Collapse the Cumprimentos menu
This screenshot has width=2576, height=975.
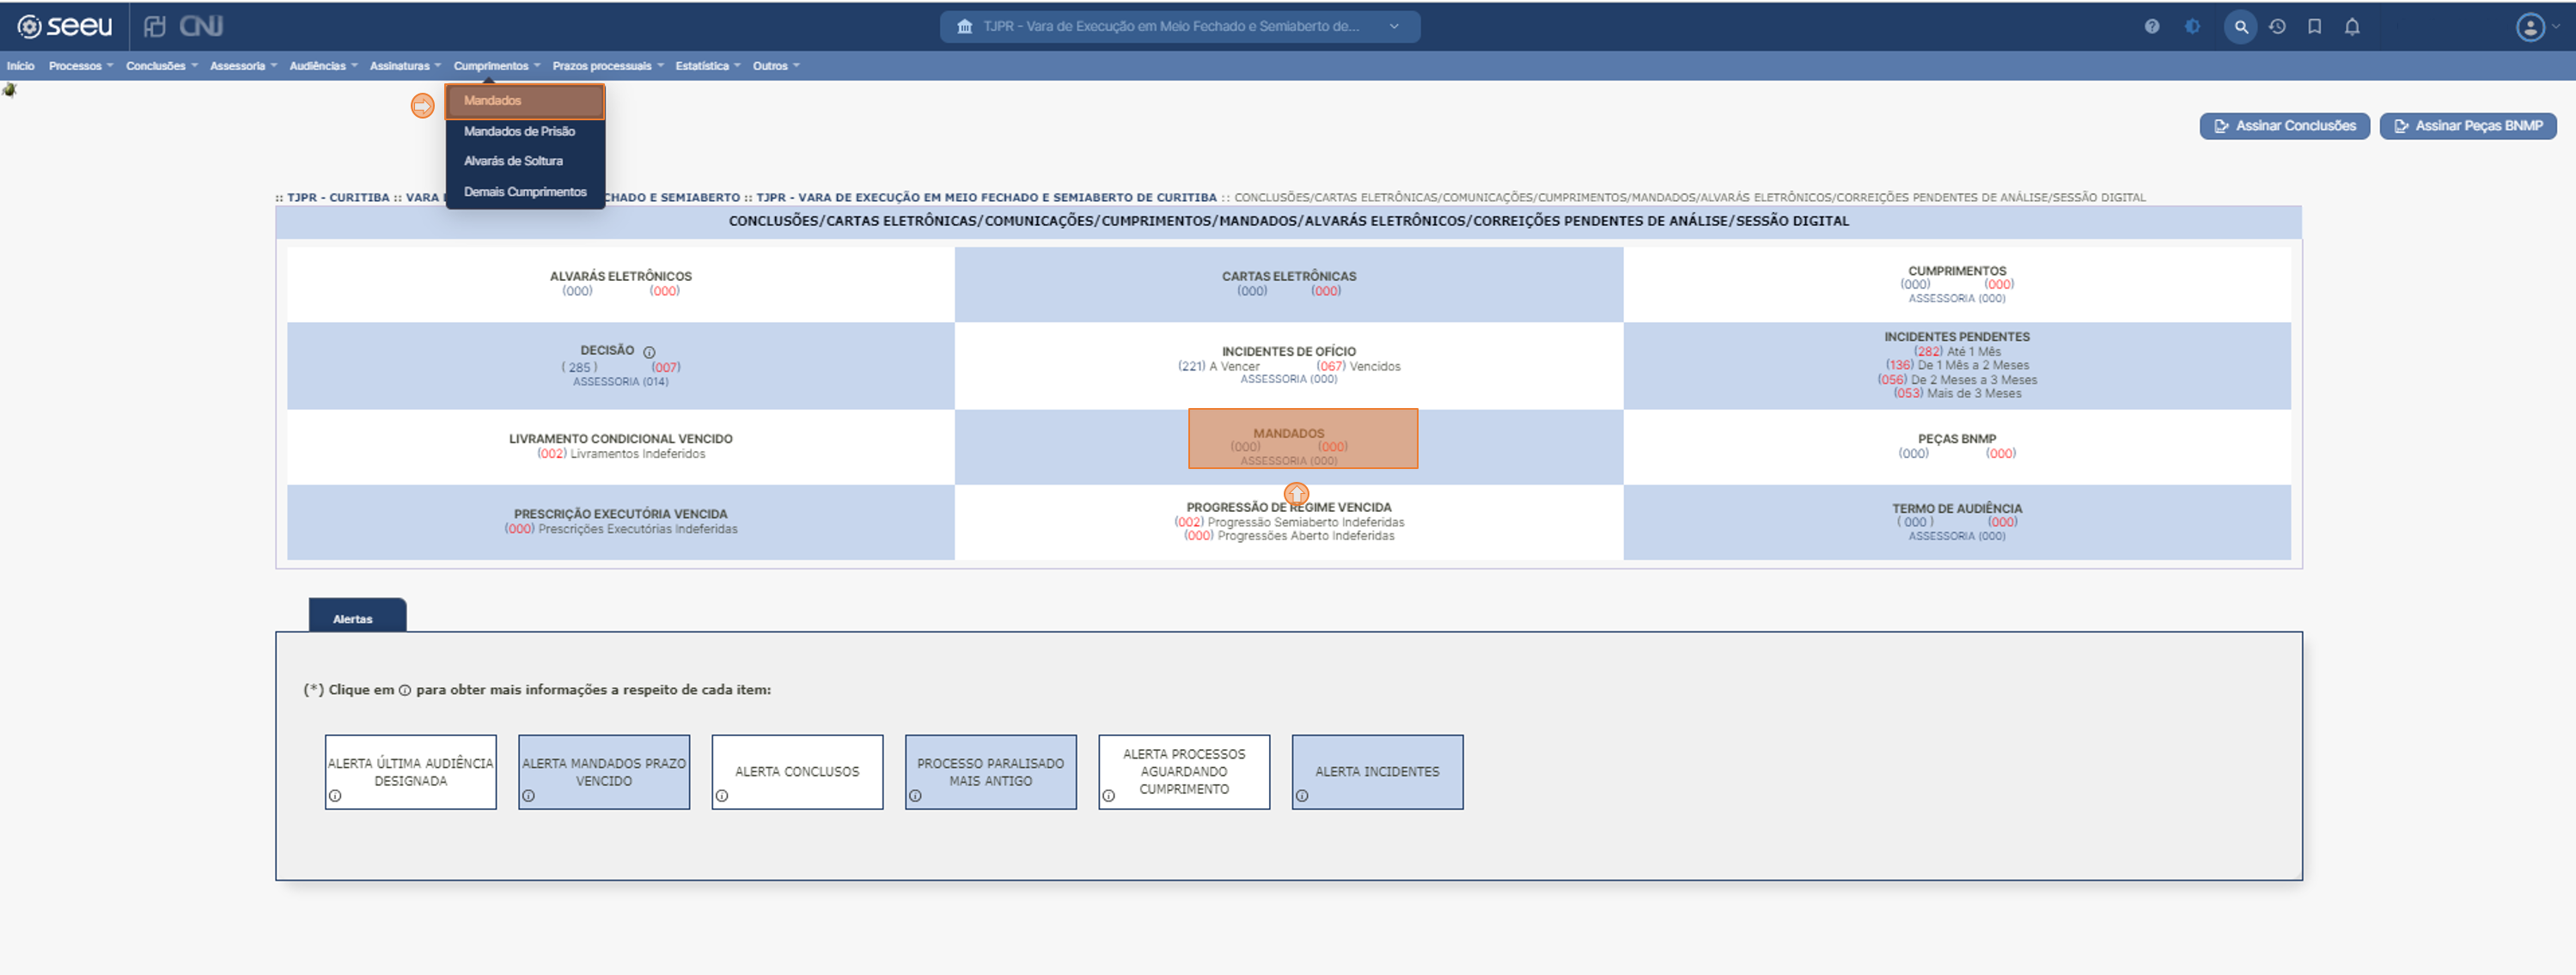point(497,66)
